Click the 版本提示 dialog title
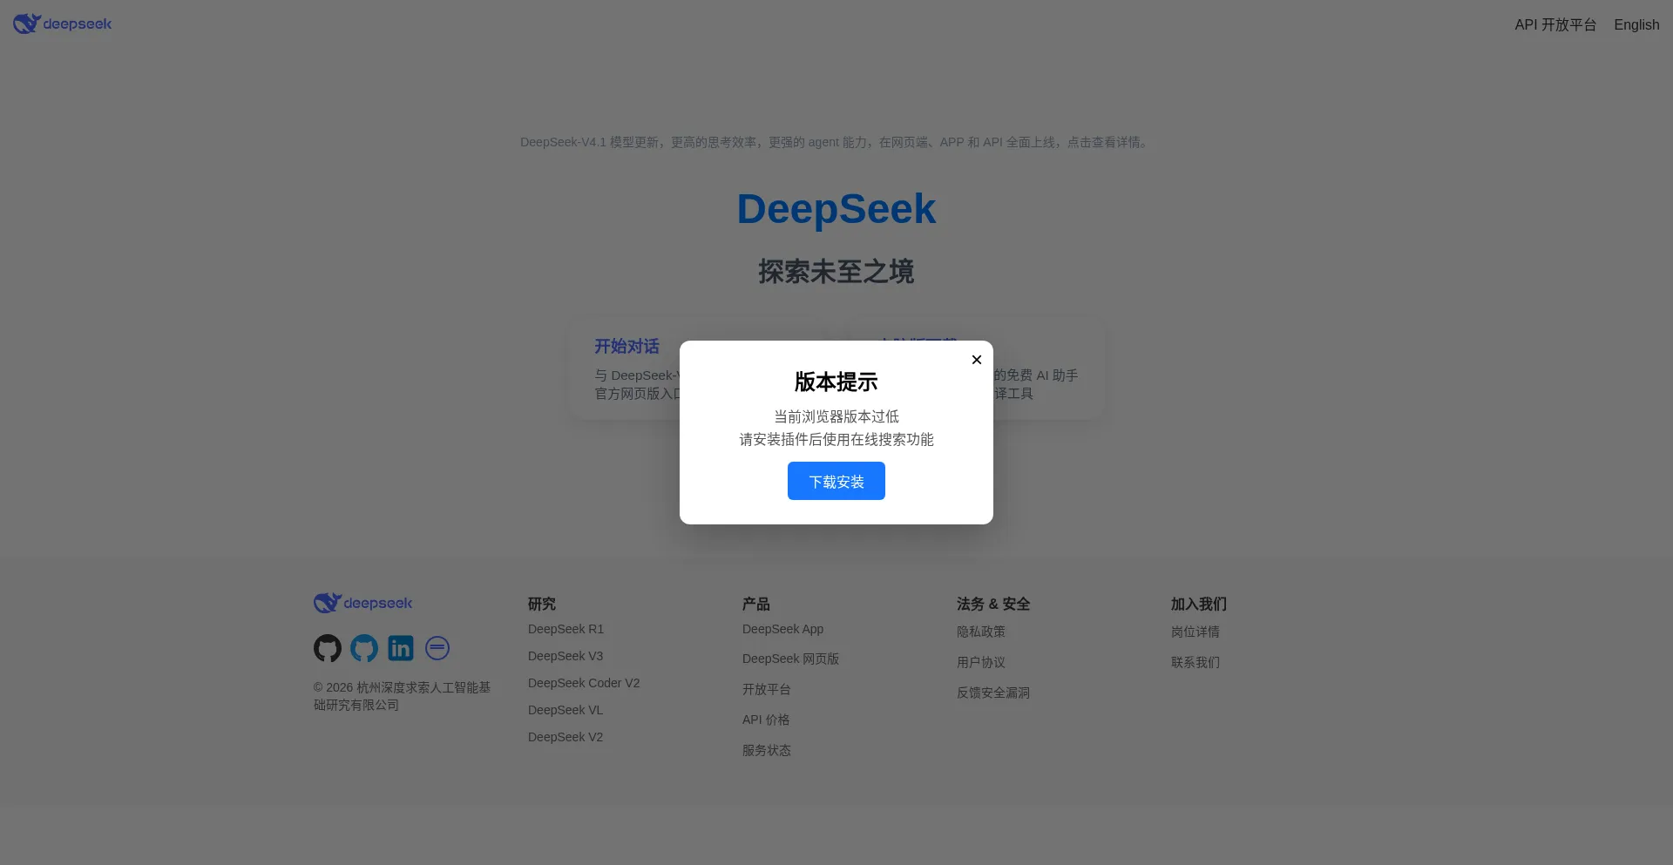This screenshot has height=865, width=1673. (836, 382)
